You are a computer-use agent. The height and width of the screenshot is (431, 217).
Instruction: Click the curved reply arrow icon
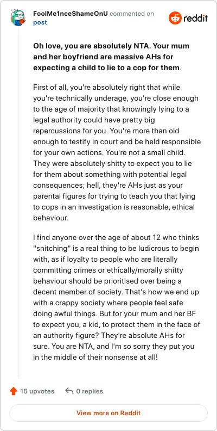tap(69, 391)
